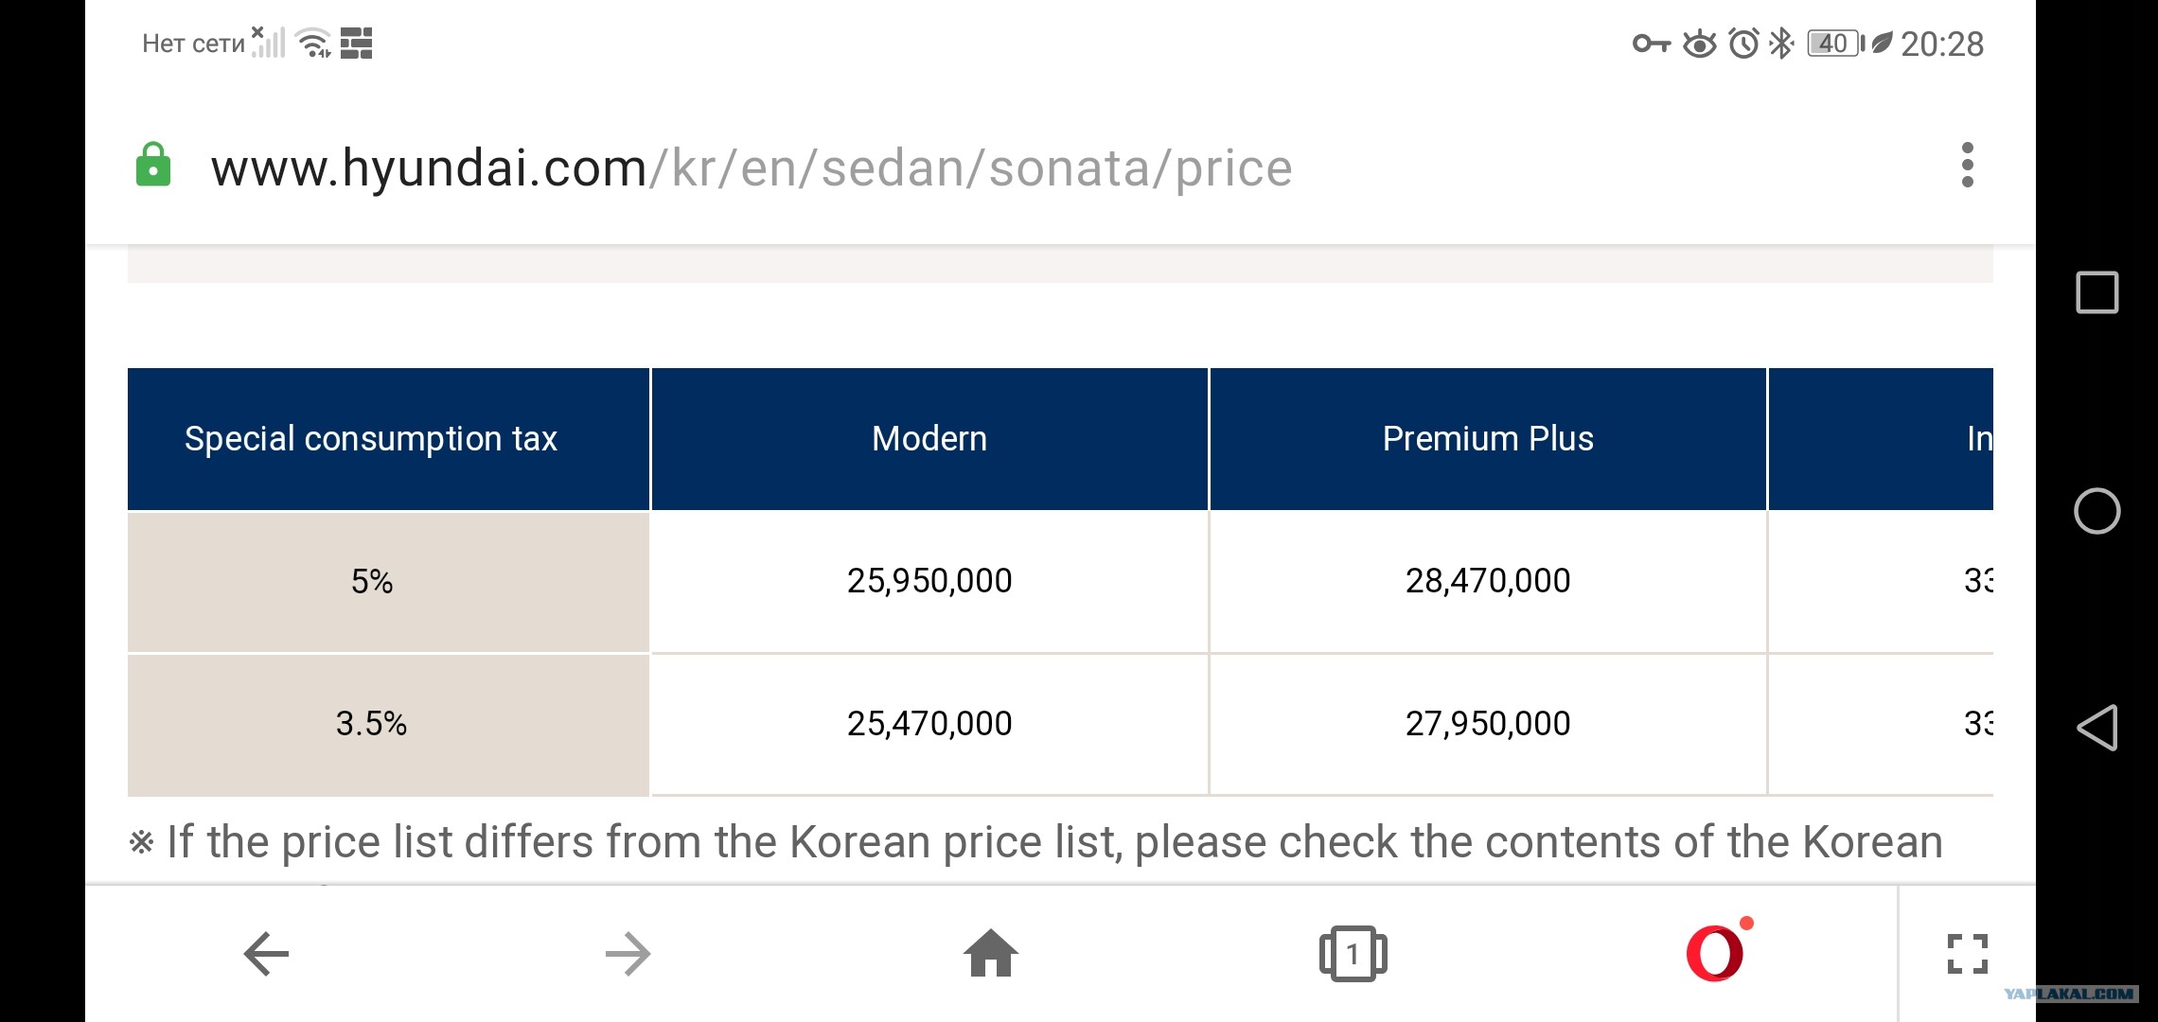Tap the battery indicator in status bar
Image resolution: width=2158 pixels, height=1022 pixels.
tap(1834, 44)
